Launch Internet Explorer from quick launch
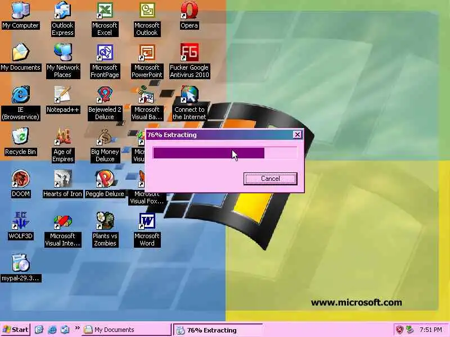450x337 pixels. tap(52, 330)
